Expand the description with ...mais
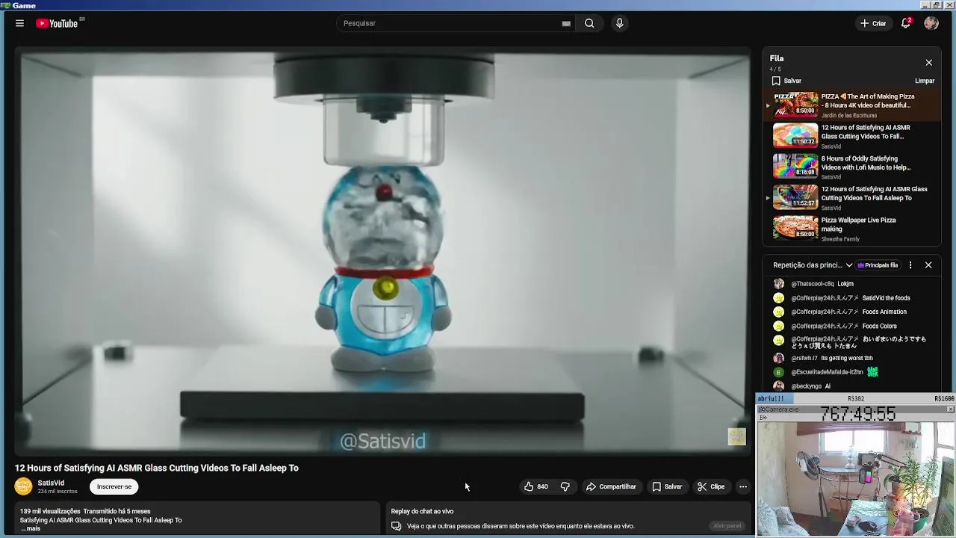The width and height of the screenshot is (956, 538). click(x=30, y=528)
